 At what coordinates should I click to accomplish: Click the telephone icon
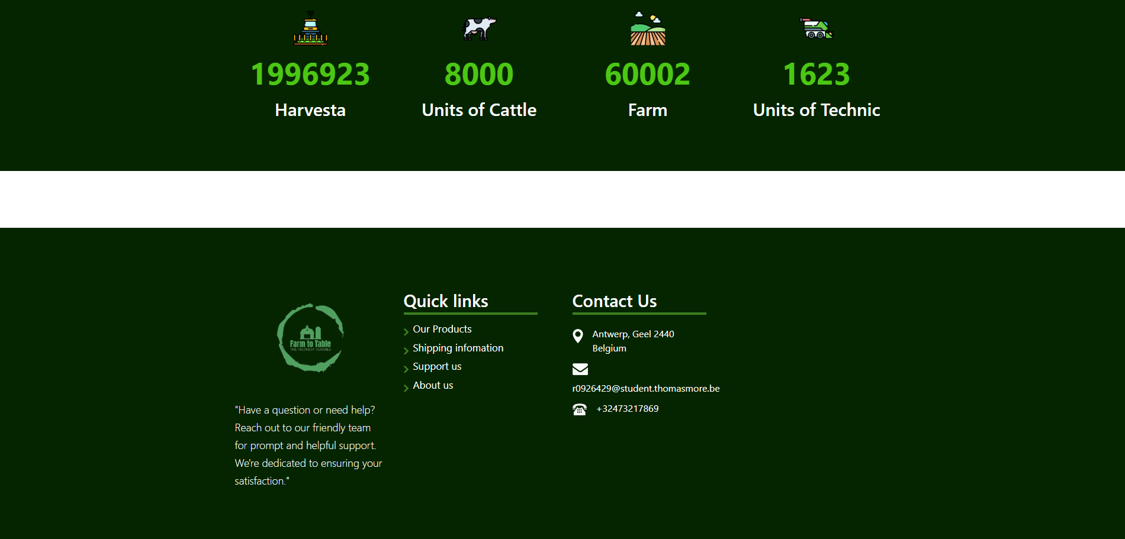click(580, 409)
